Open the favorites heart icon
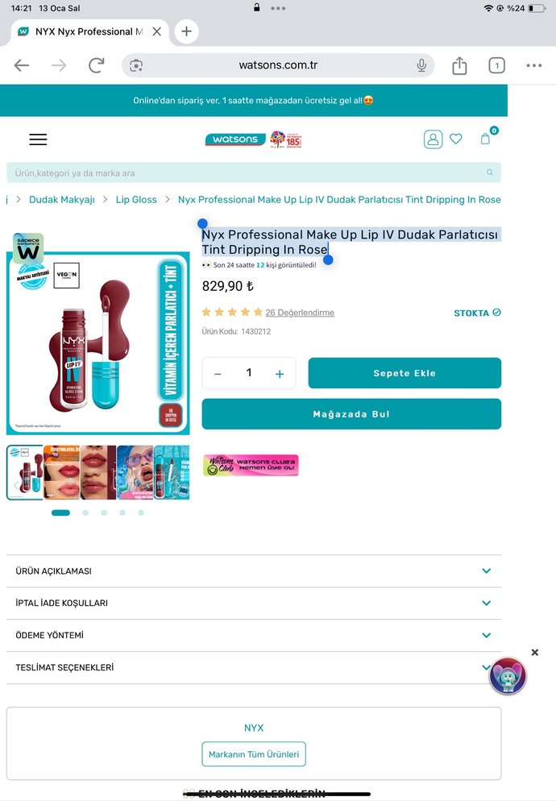This screenshot has height=801, width=556. [456, 139]
